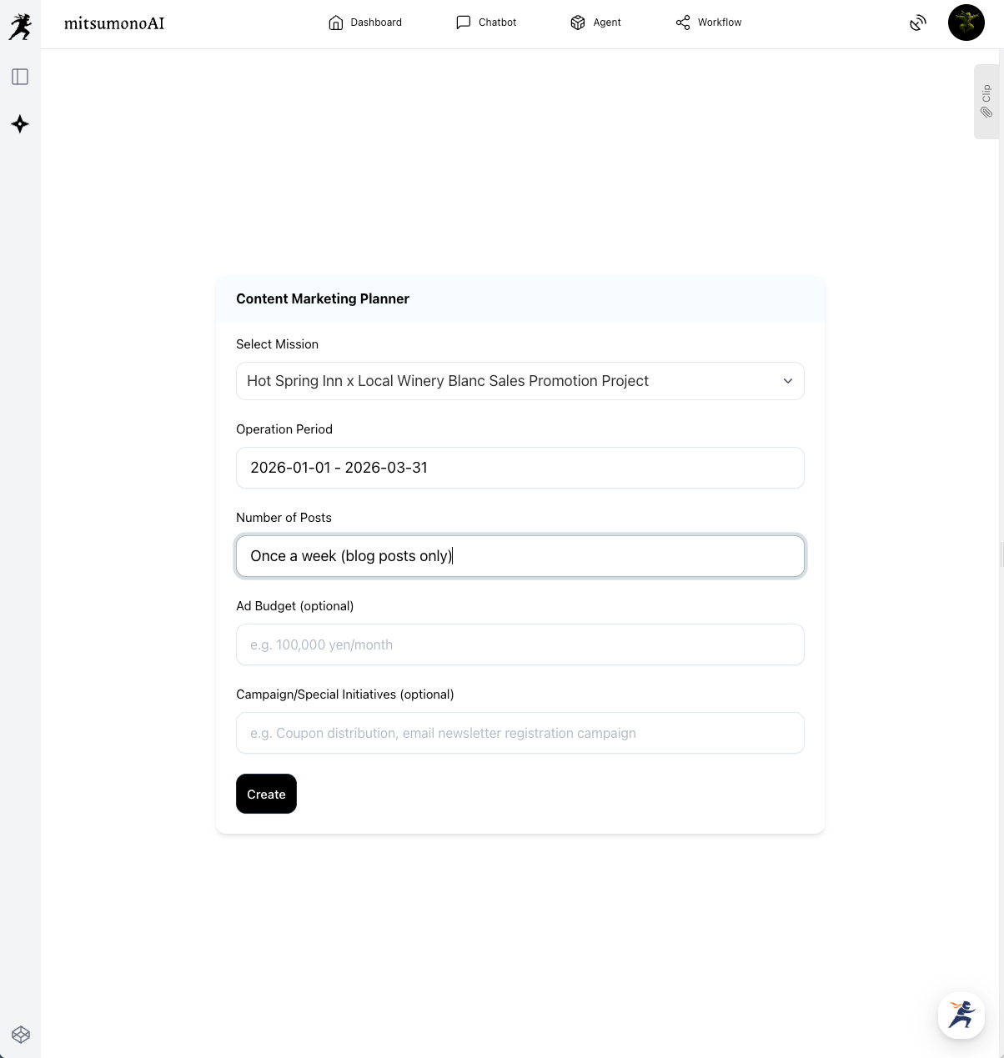This screenshot has height=1058, width=1004.
Task: Click the cube icon at the sidebar bottom
Action: 21,1035
